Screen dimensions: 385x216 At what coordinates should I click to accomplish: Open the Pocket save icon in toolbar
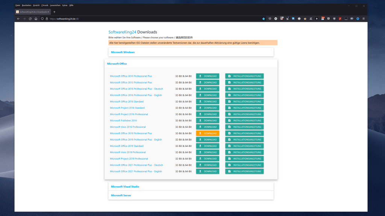click(x=270, y=19)
